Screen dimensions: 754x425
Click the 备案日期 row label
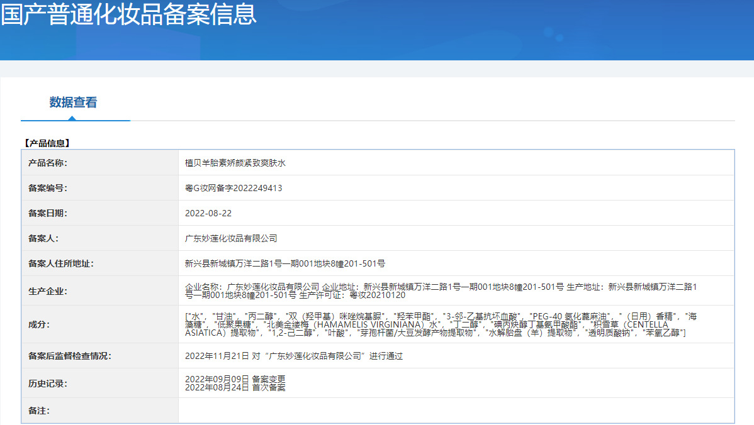pyautogui.click(x=48, y=213)
